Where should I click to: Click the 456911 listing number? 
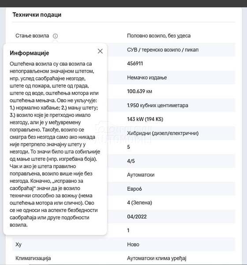point(135,64)
